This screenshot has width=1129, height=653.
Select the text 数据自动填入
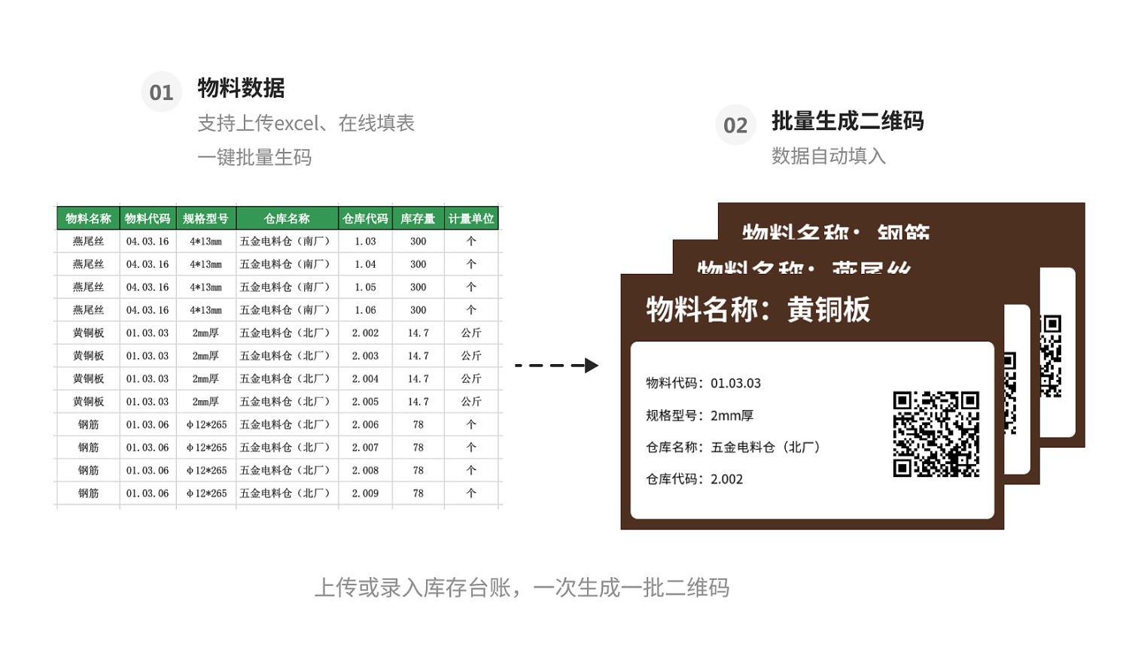point(829,156)
